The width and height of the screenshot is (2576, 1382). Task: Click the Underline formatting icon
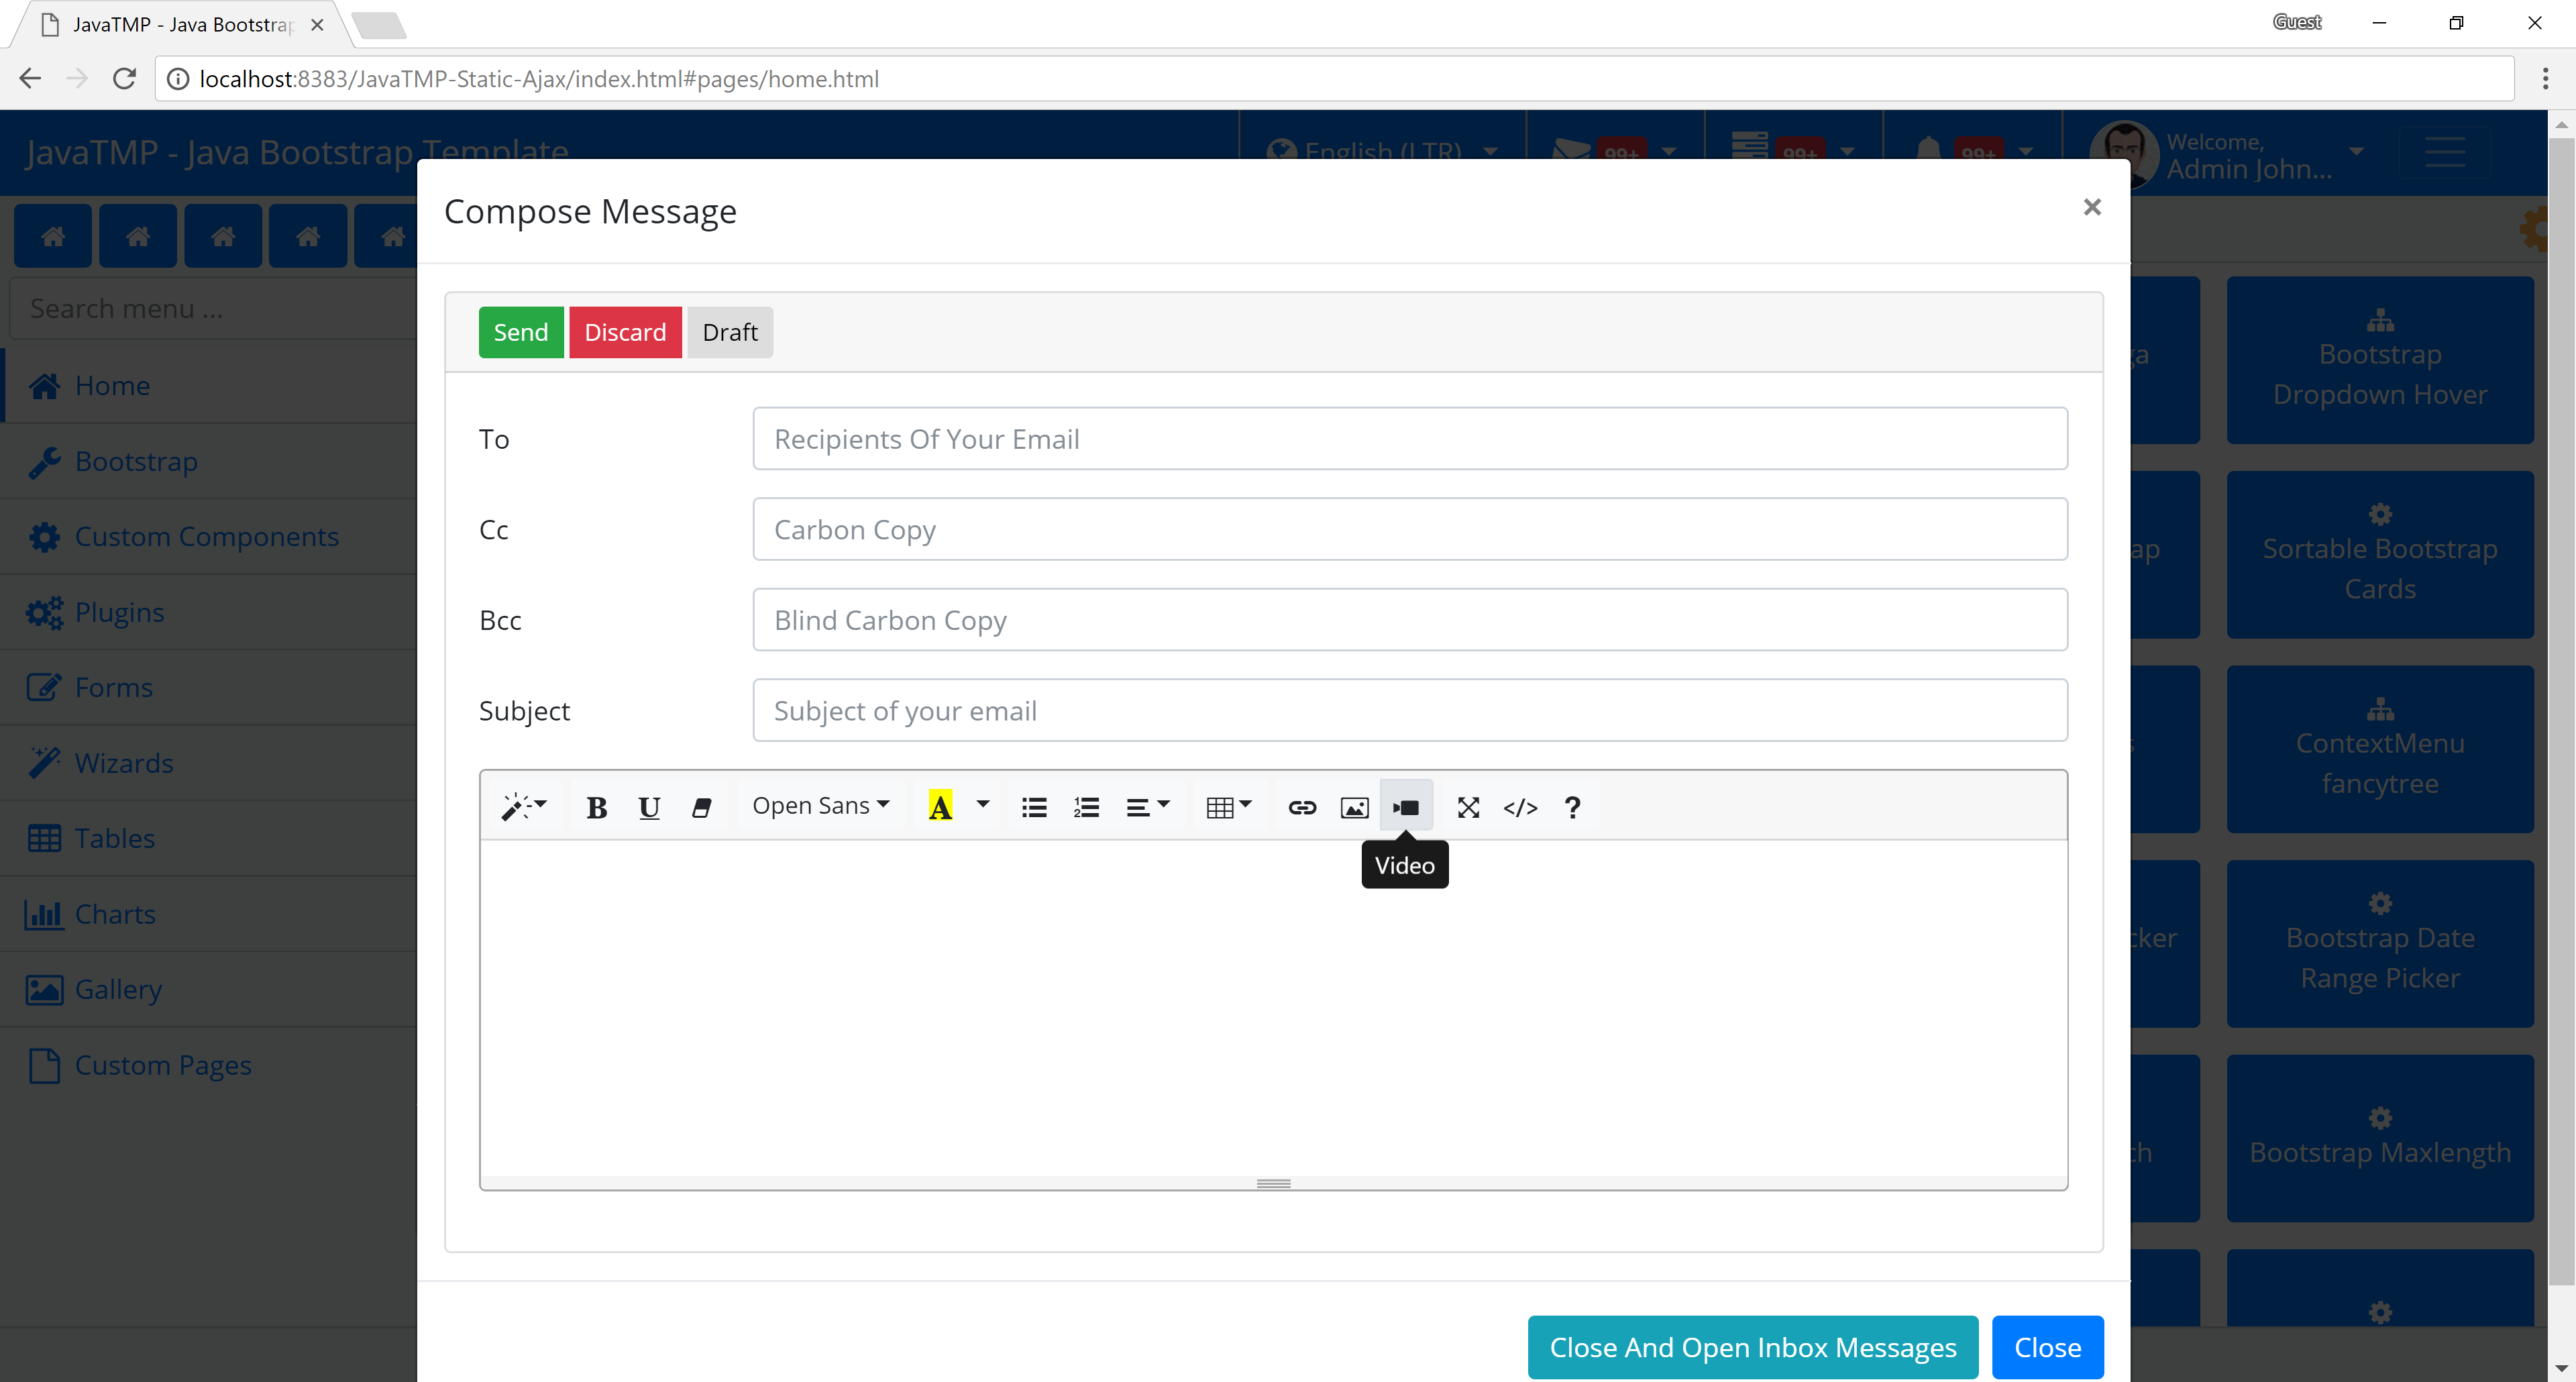649,806
